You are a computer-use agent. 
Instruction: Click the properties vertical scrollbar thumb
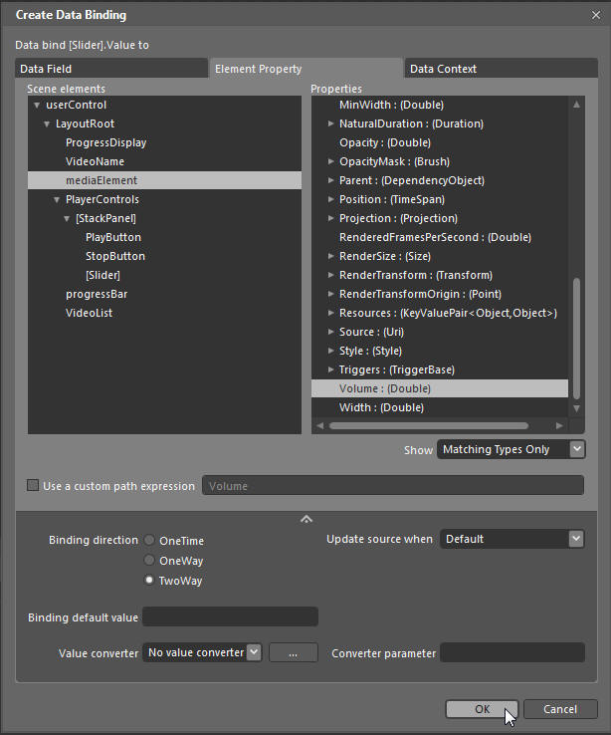577,339
